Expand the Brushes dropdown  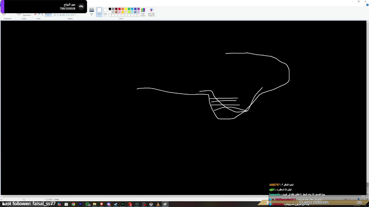pos(48,15)
